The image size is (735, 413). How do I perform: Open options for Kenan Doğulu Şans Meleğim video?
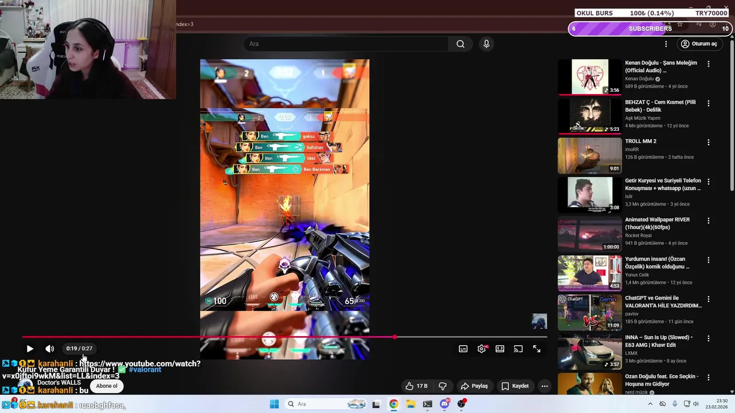pyautogui.click(x=709, y=64)
